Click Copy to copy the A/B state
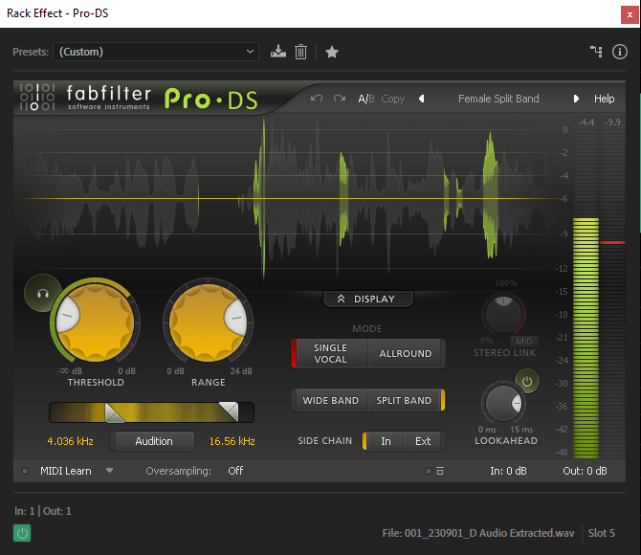Viewport: 641px width, 555px height. [x=392, y=99]
